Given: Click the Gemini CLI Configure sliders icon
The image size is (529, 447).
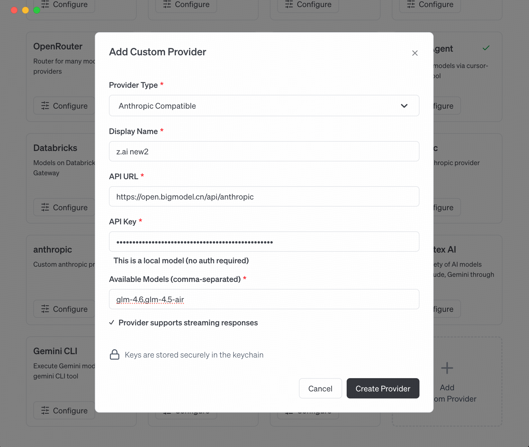Looking at the screenshot, I should pos(45,411).
